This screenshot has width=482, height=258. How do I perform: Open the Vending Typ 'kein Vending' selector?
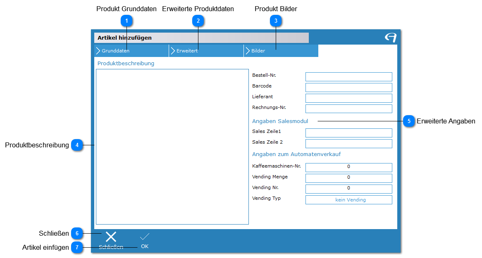(348, 200)
